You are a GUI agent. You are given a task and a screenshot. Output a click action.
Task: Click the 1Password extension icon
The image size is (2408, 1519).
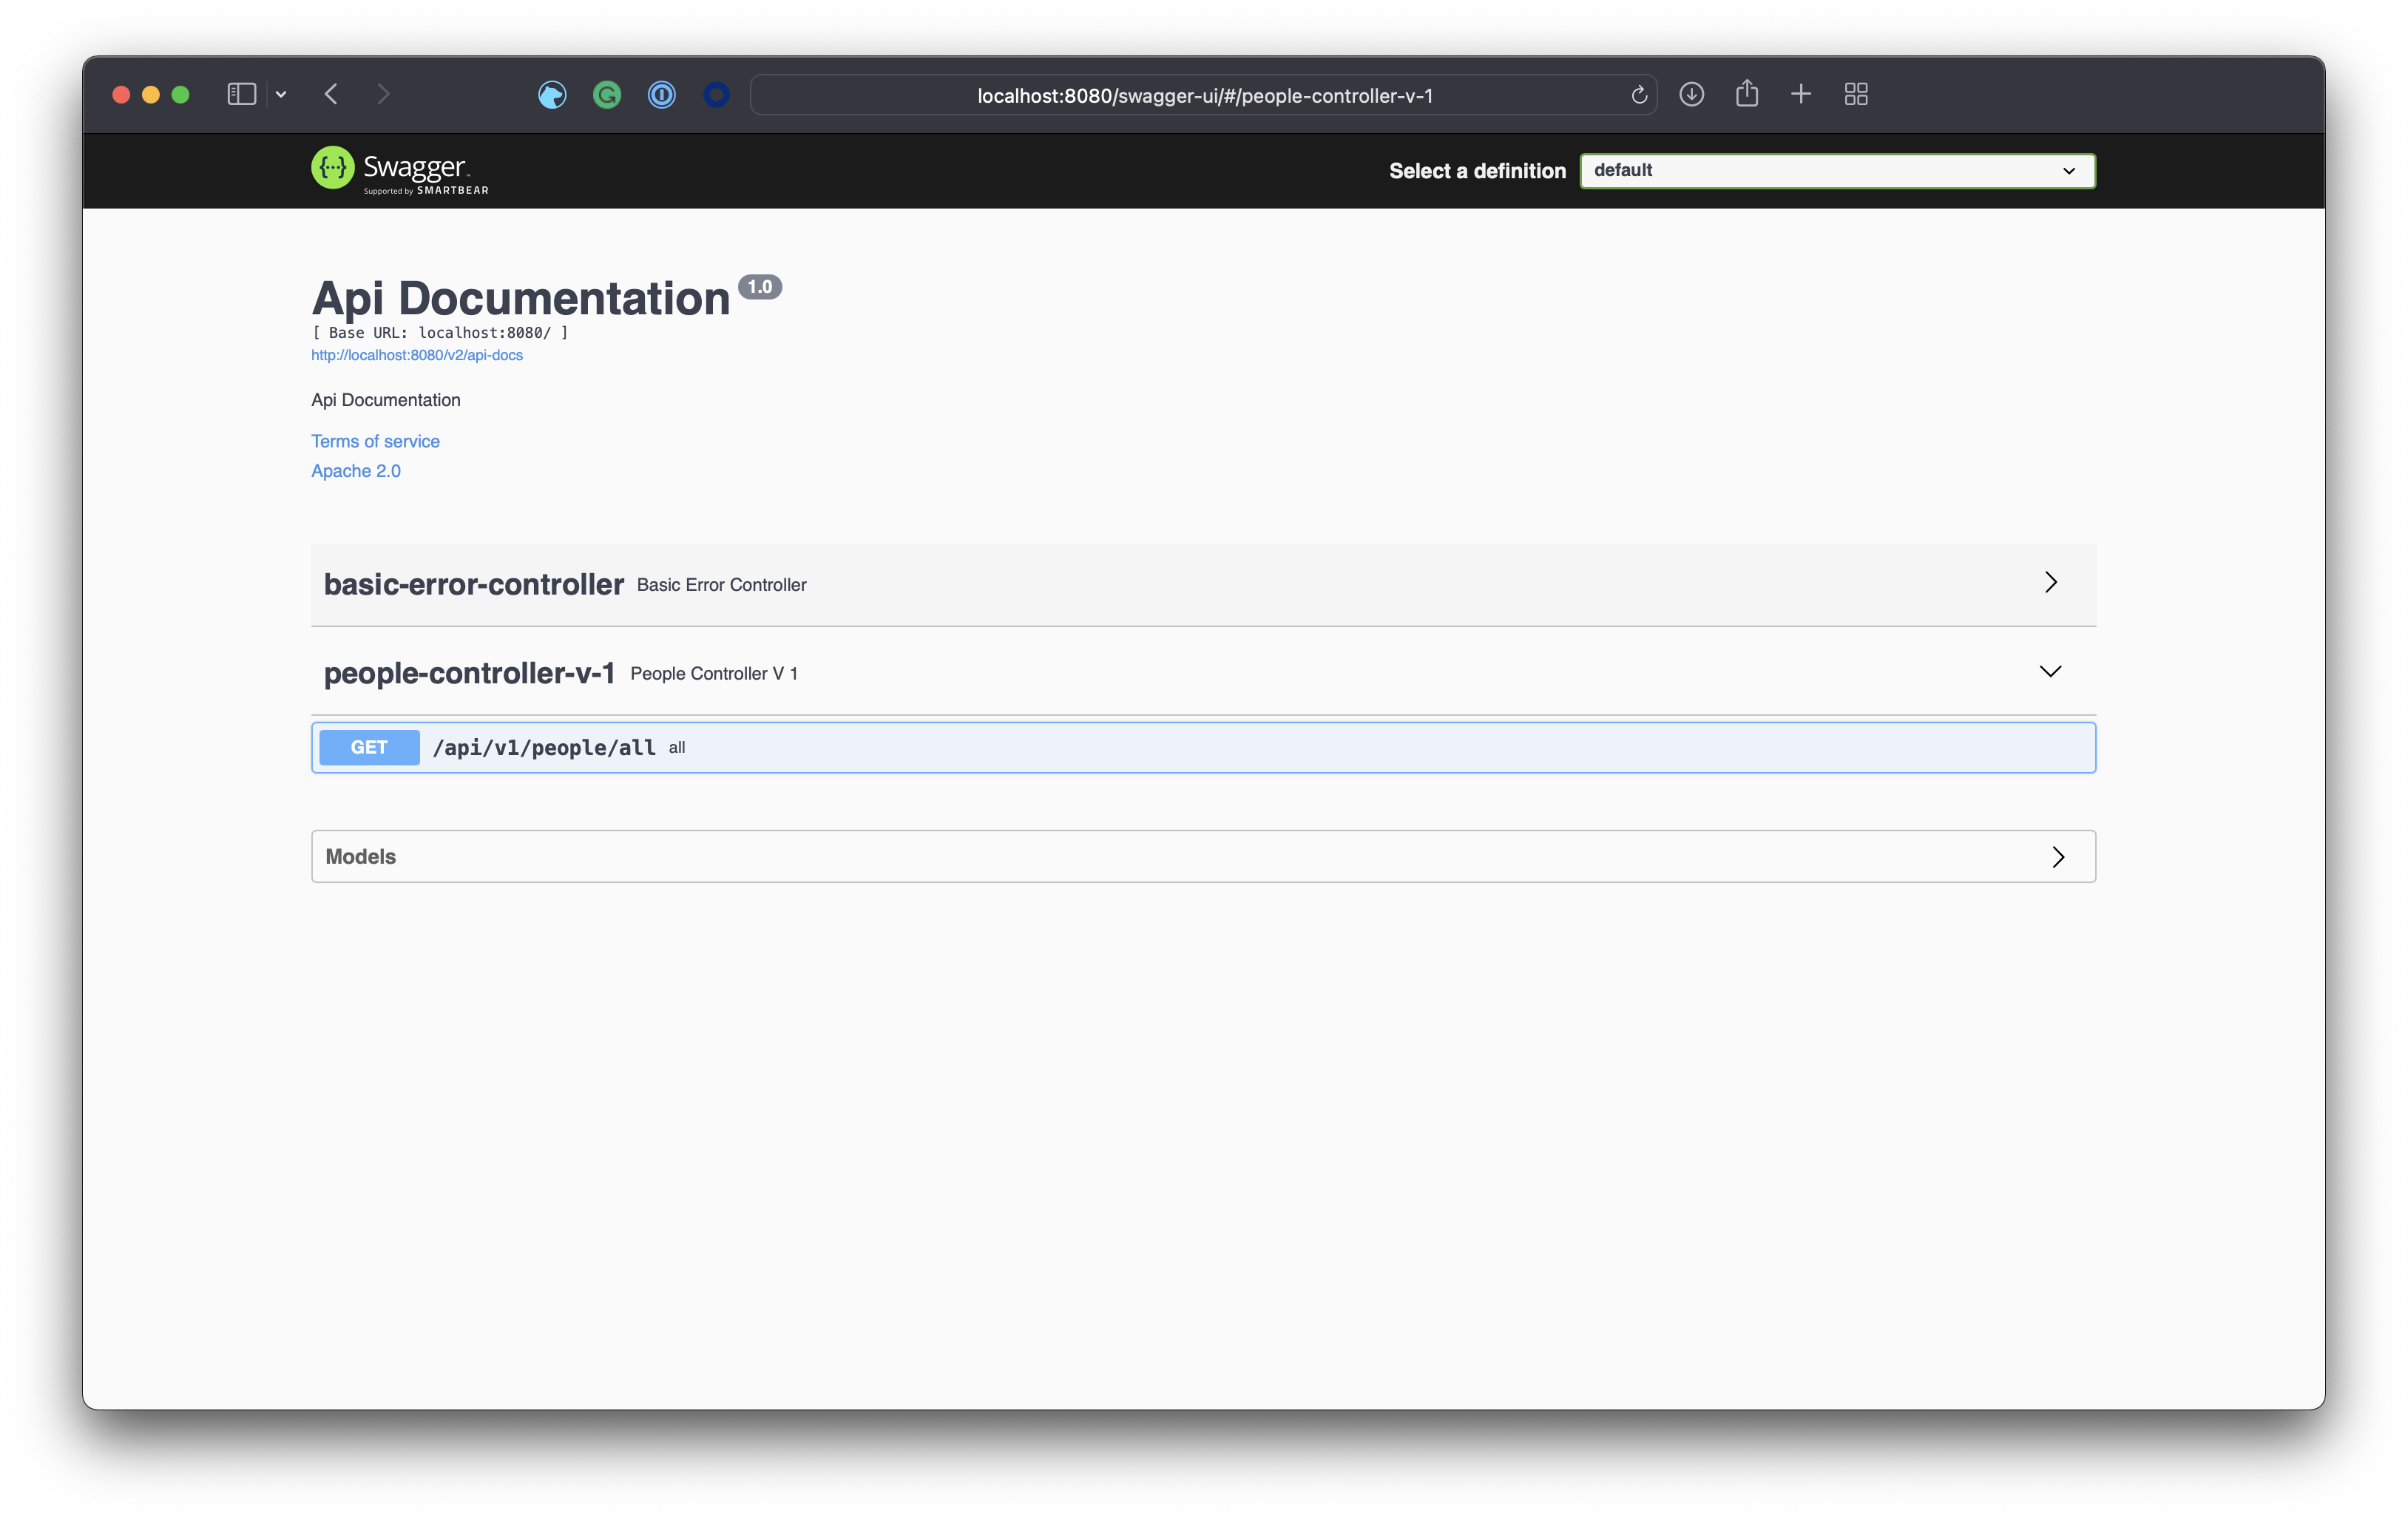tap(661, 95)
